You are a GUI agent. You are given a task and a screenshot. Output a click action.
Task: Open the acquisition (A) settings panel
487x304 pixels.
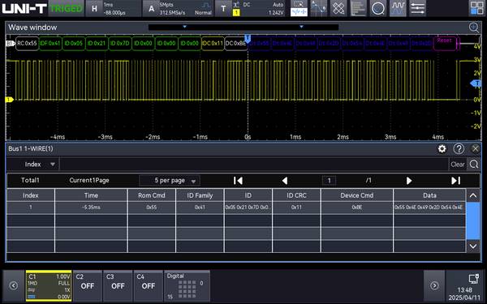pos(178,8)
